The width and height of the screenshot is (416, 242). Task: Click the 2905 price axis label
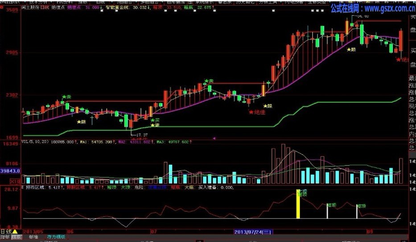point(12,52)
